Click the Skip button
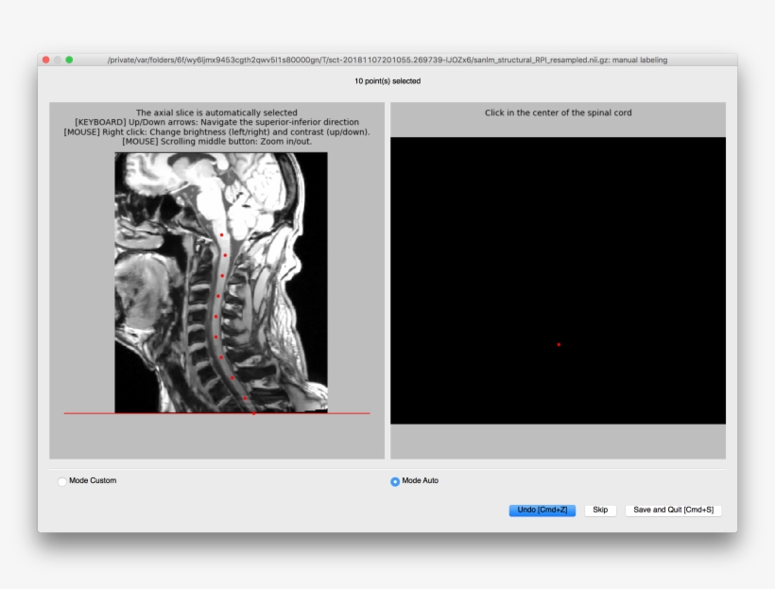This screenshot has height=589, width=775. coord(600,511)
